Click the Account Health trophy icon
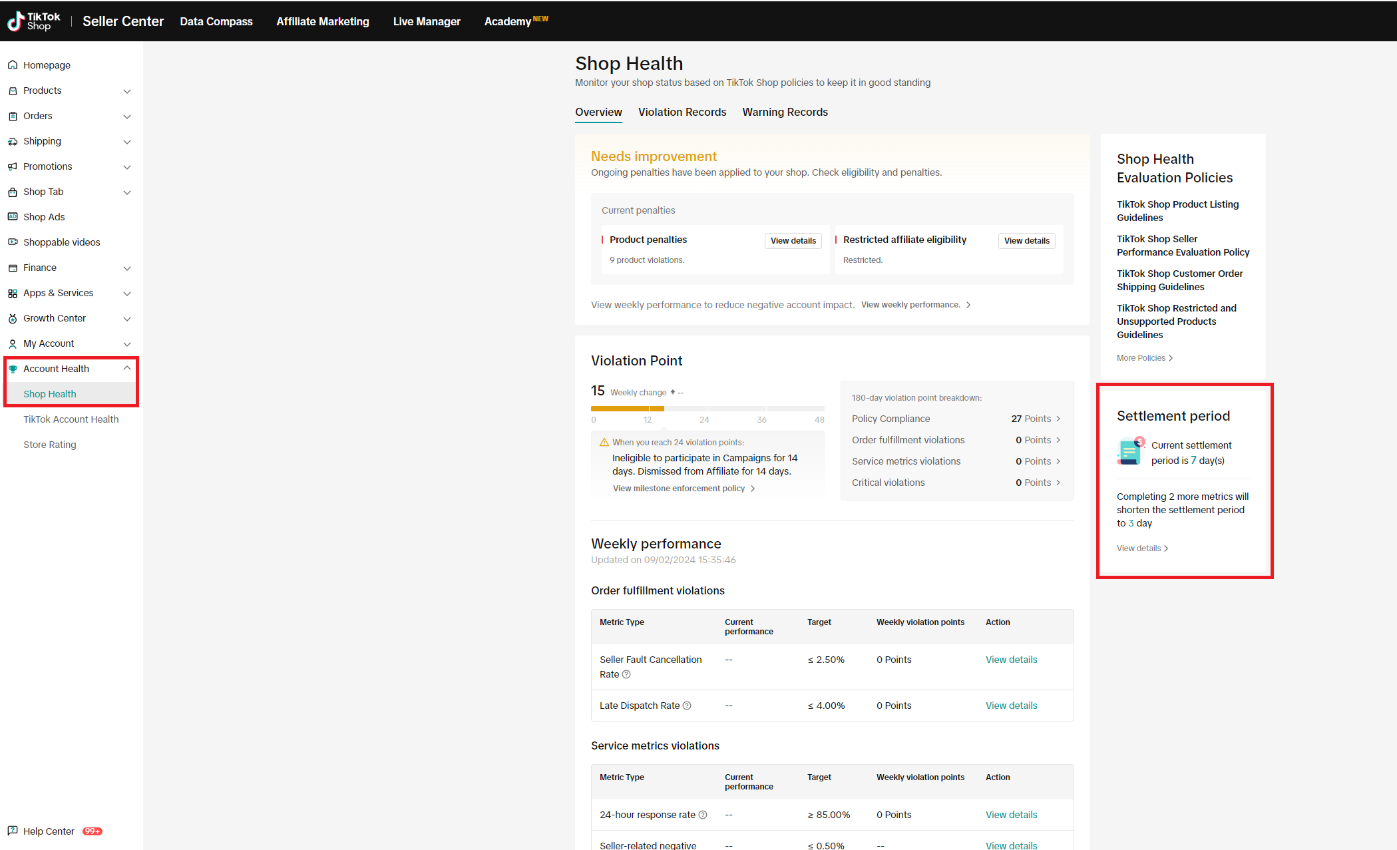Screen dimensions: 1397x850 13,369
